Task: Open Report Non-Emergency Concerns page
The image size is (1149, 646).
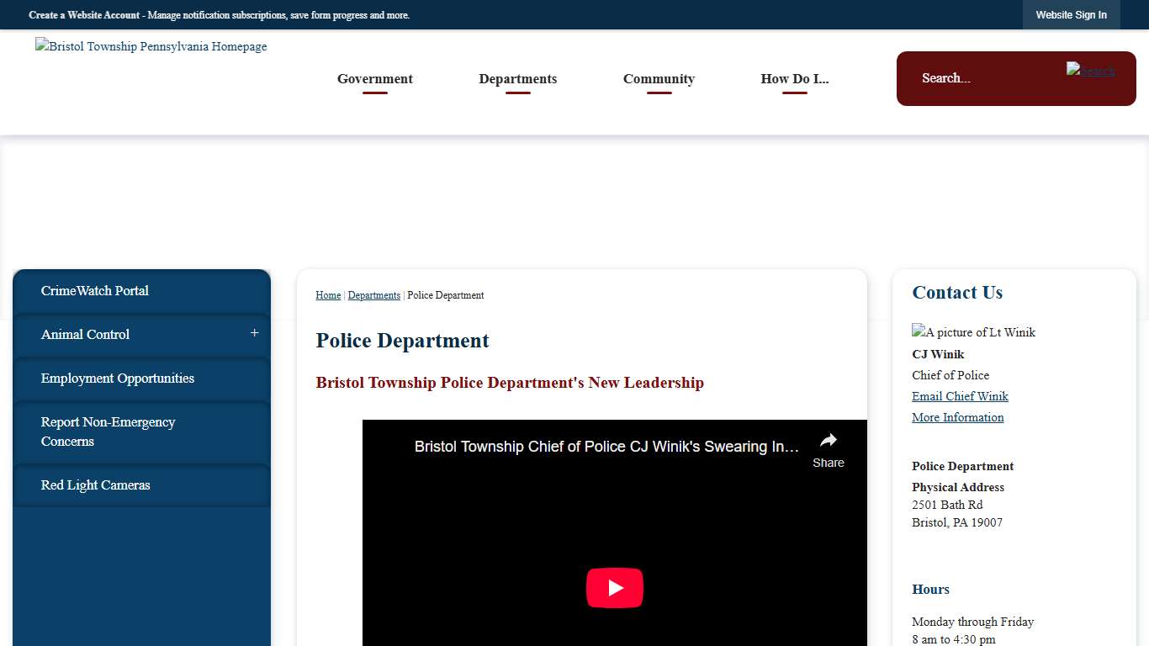Action: pos(108,432)
